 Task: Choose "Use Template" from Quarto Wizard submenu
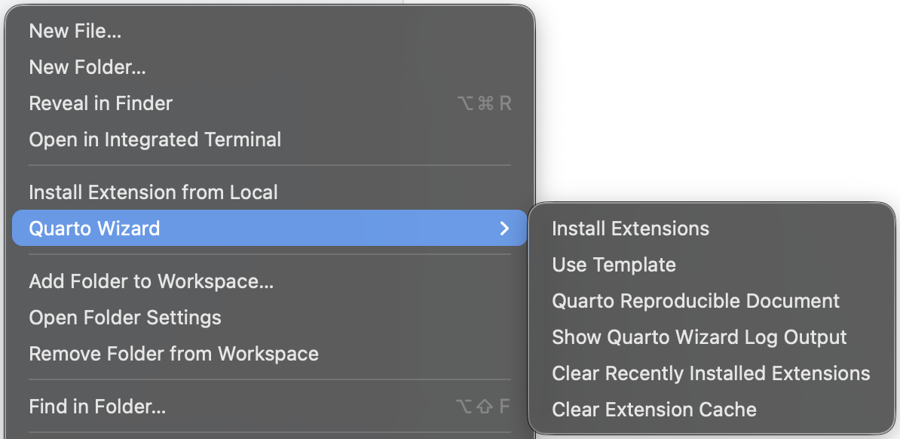tap(614, 264)
